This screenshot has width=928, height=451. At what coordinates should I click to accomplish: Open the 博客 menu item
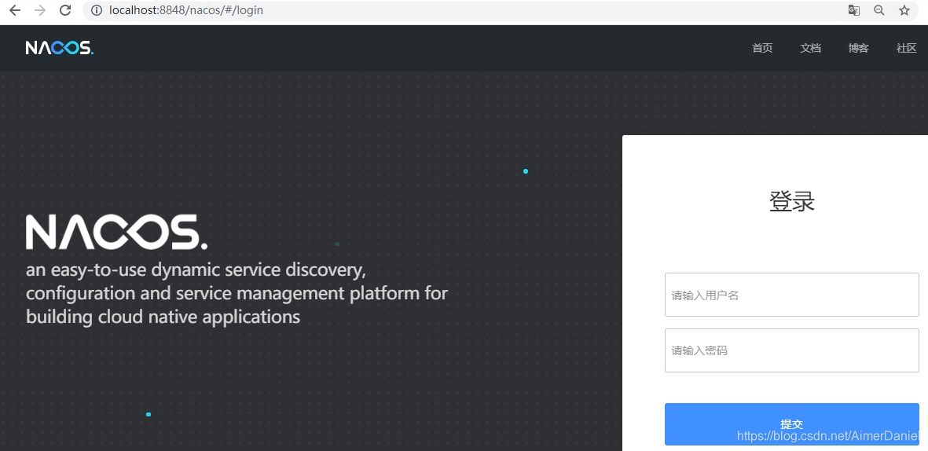click(x=858, y=49)
